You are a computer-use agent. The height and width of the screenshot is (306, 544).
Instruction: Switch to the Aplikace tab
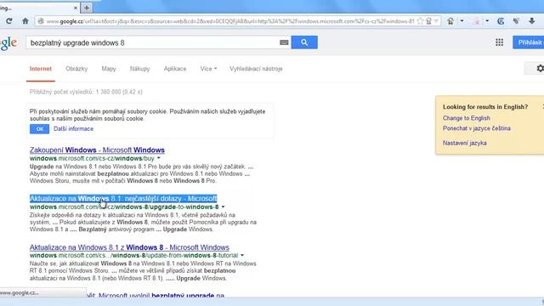pos(175,69)
